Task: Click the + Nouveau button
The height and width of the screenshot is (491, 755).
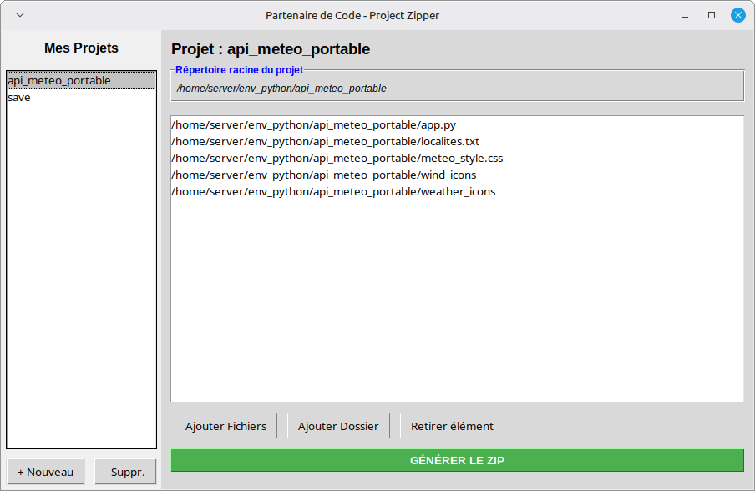Action: pos(45,472)
